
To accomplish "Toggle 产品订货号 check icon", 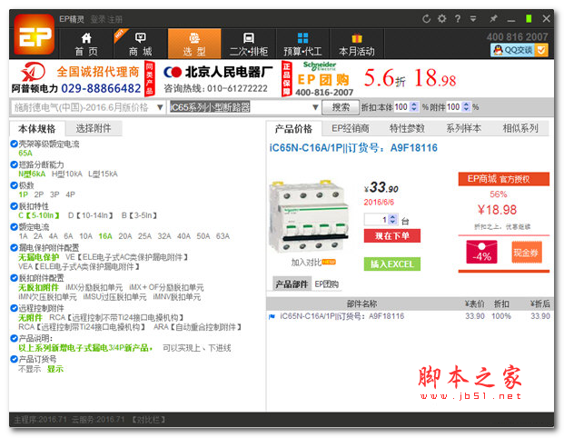I will coord(14,359).
